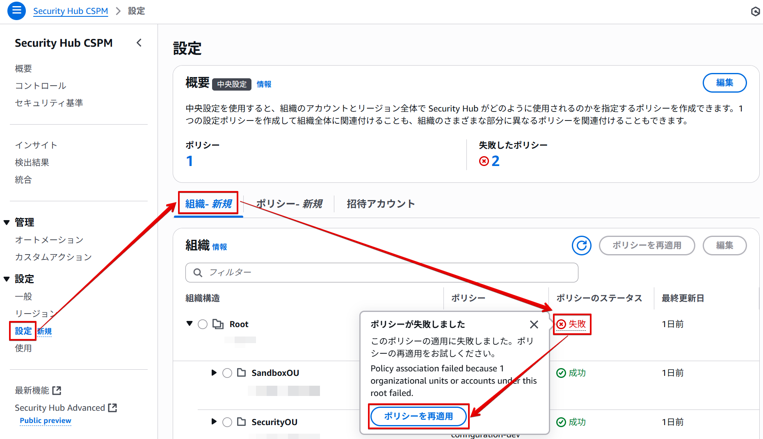Open 一般 under 設定 section
This screenshot has height=439, width=763.
click(x=23, y=296)
